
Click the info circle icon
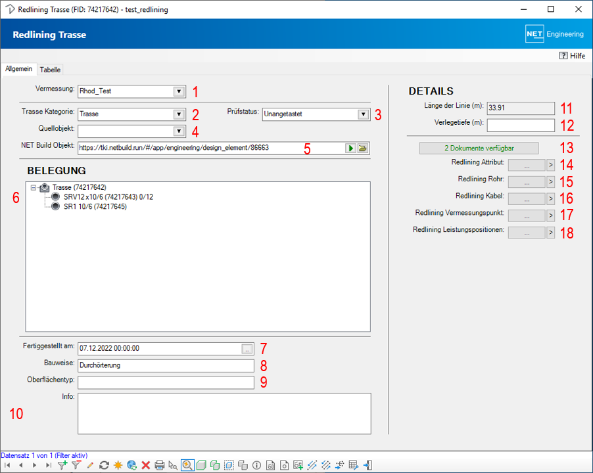[x=257, y=465]
